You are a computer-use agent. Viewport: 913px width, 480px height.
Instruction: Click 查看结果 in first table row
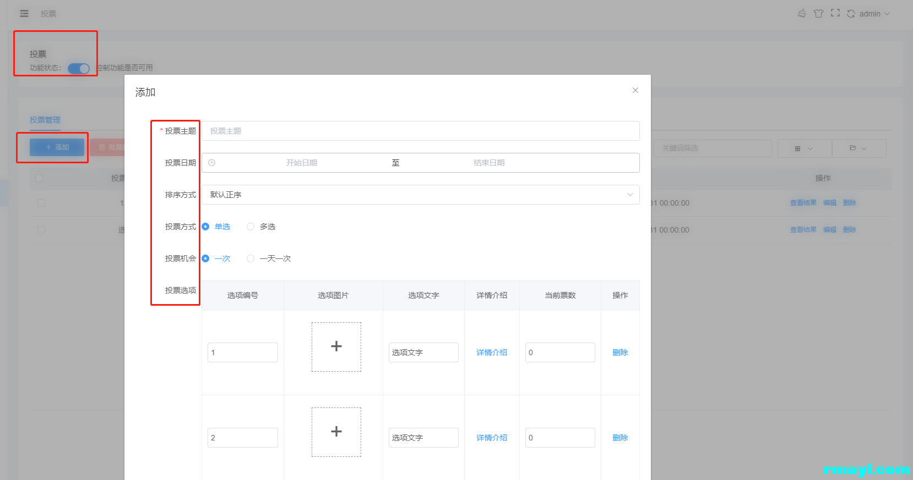pyautogui.click(x=803, y=203)
